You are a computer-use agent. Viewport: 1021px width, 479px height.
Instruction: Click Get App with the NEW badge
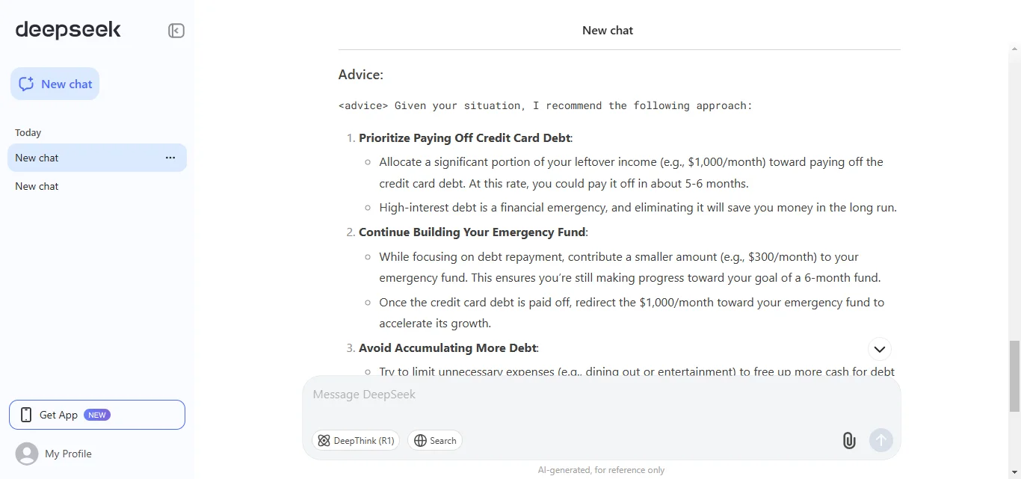[x=96, y=414]
